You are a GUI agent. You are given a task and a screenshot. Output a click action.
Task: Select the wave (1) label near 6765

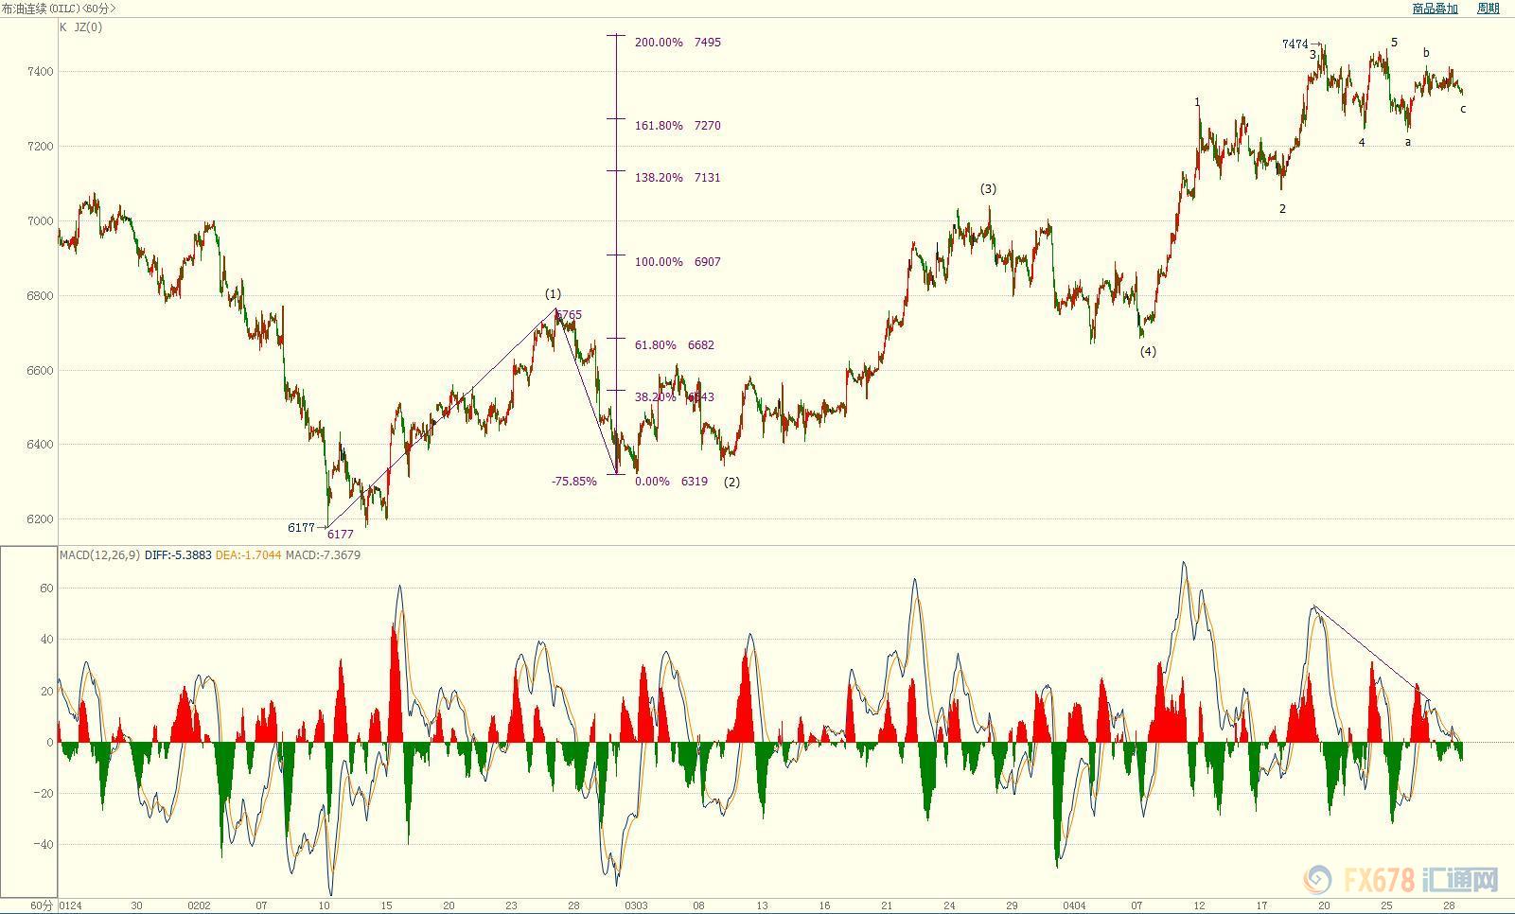pyautogui.click(x=553, y=294)
